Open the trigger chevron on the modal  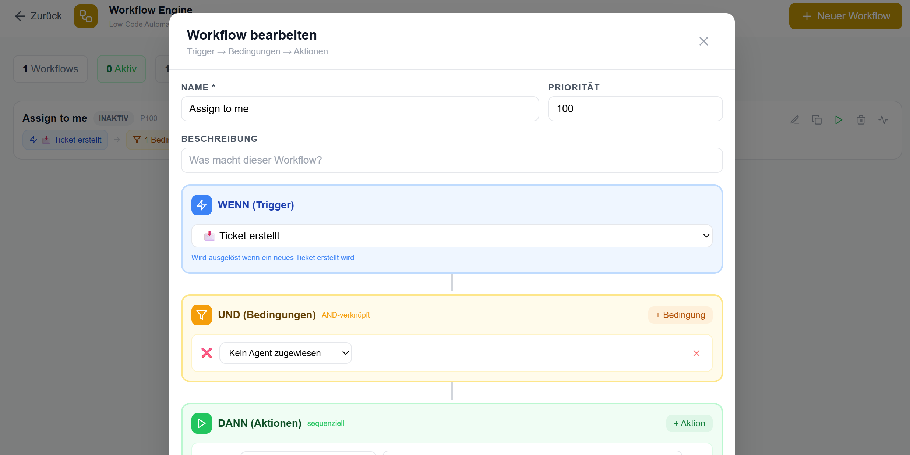[706, 236]
